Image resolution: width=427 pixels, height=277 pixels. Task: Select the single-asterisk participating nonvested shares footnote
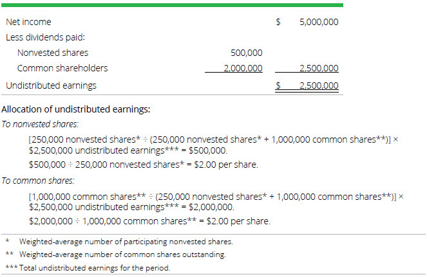pos(126,242)
